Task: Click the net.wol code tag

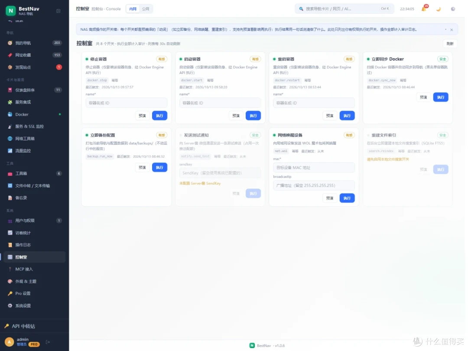Action: [281, 151]
